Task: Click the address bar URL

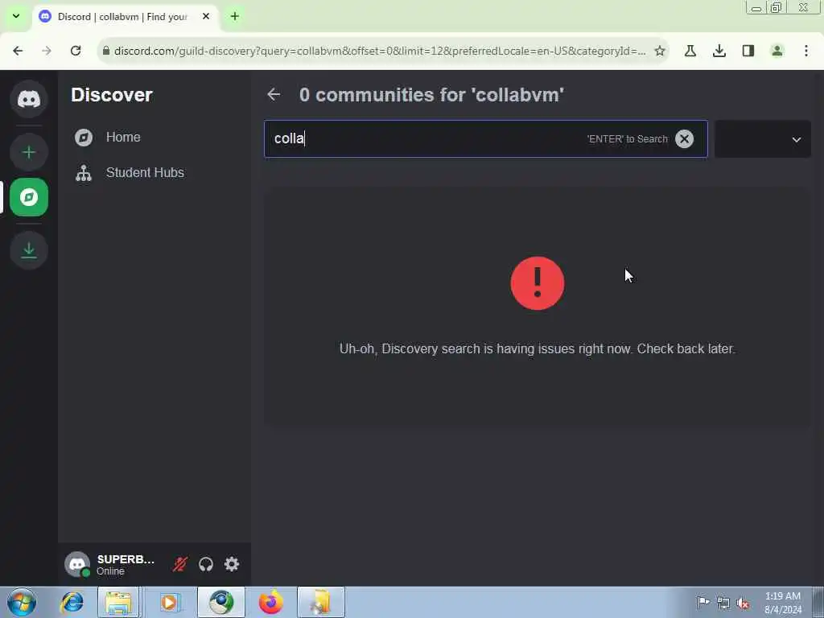Action: point(380,51)
